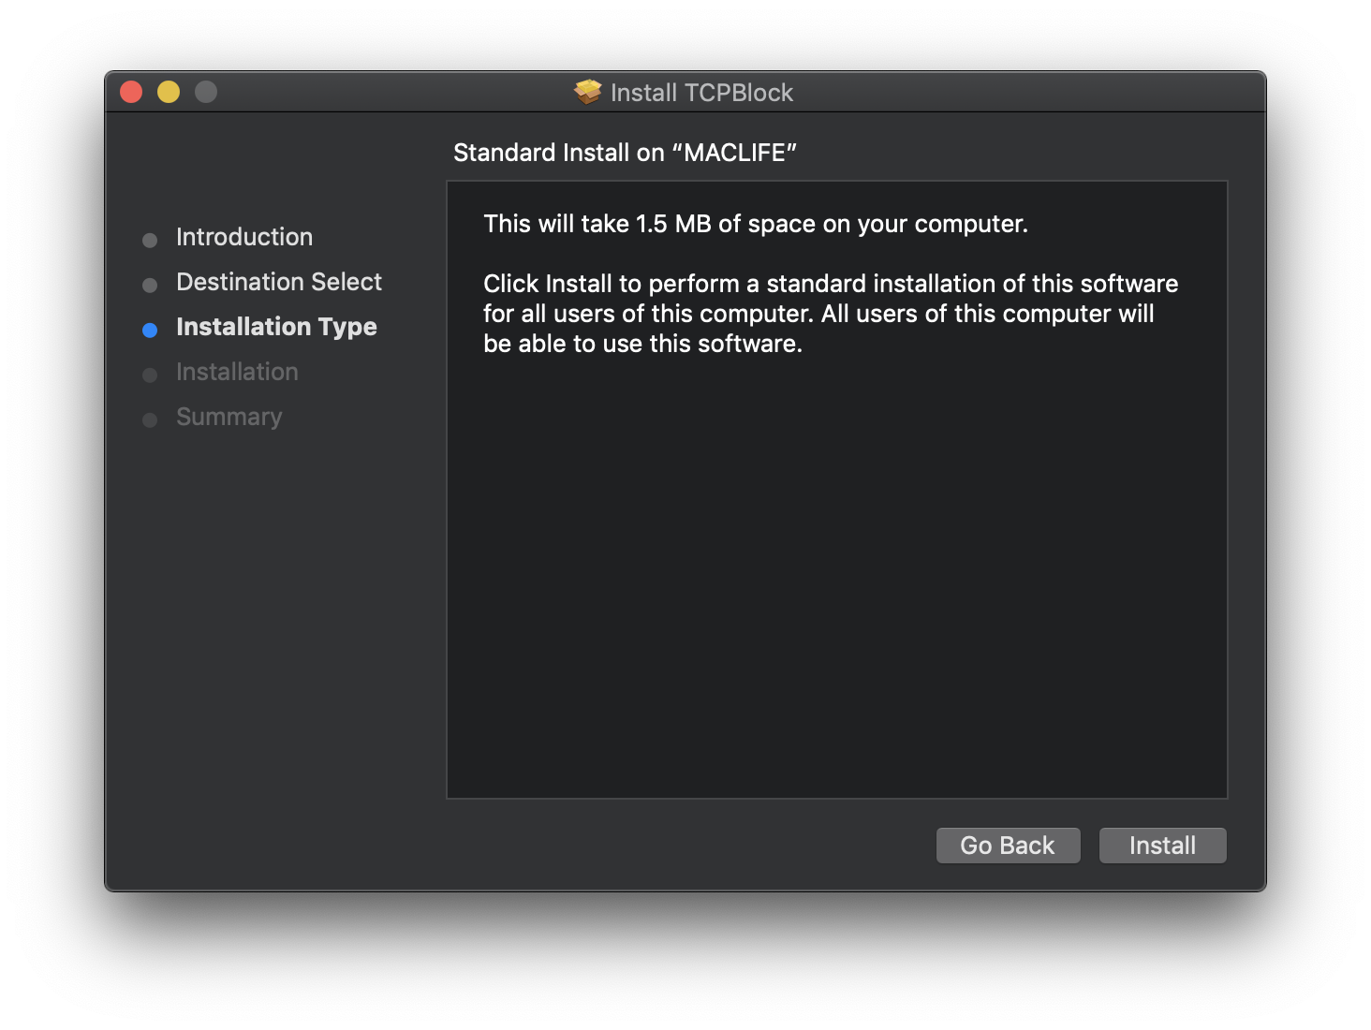Click the dimmed dot beside Summary
Screen dimensions: 1371x1030
[150, 419]
